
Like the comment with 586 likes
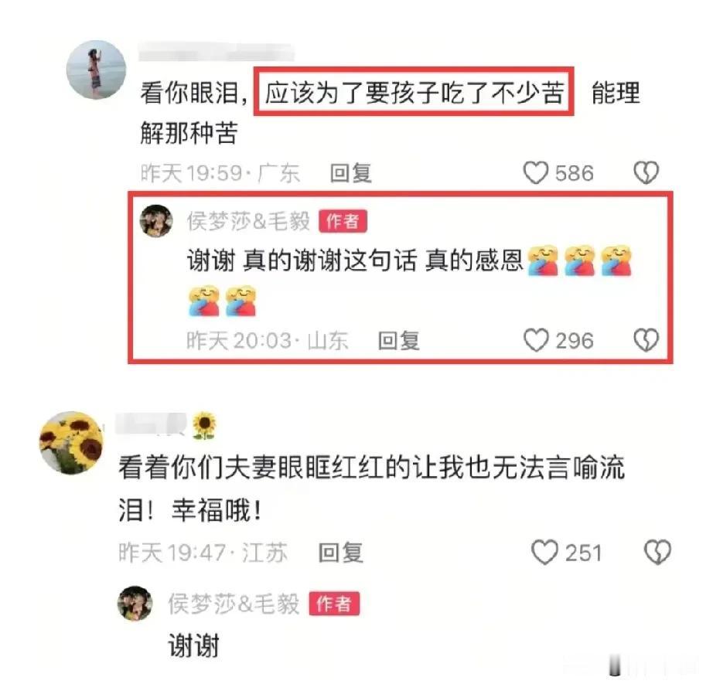coord(536,173)
